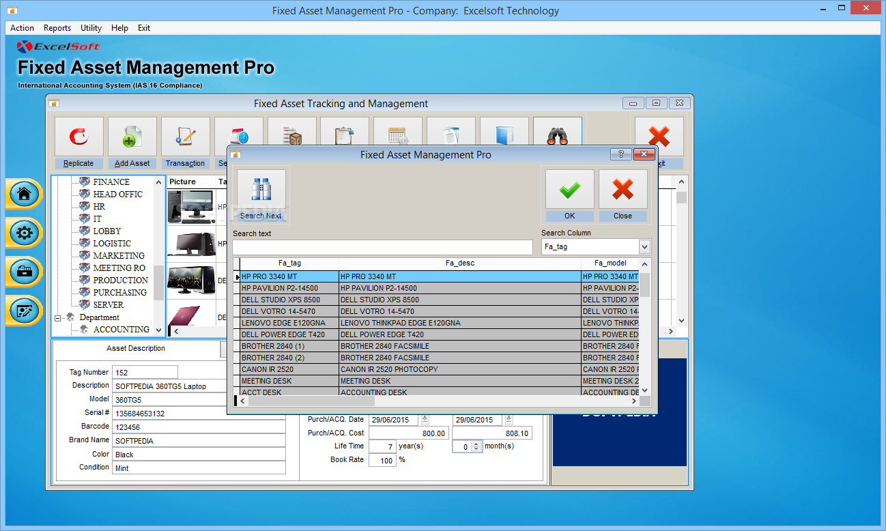Viewport: 886px width, 531px height.
Task: Open the Transaction toolbar icon
Action: click(185, 137)
